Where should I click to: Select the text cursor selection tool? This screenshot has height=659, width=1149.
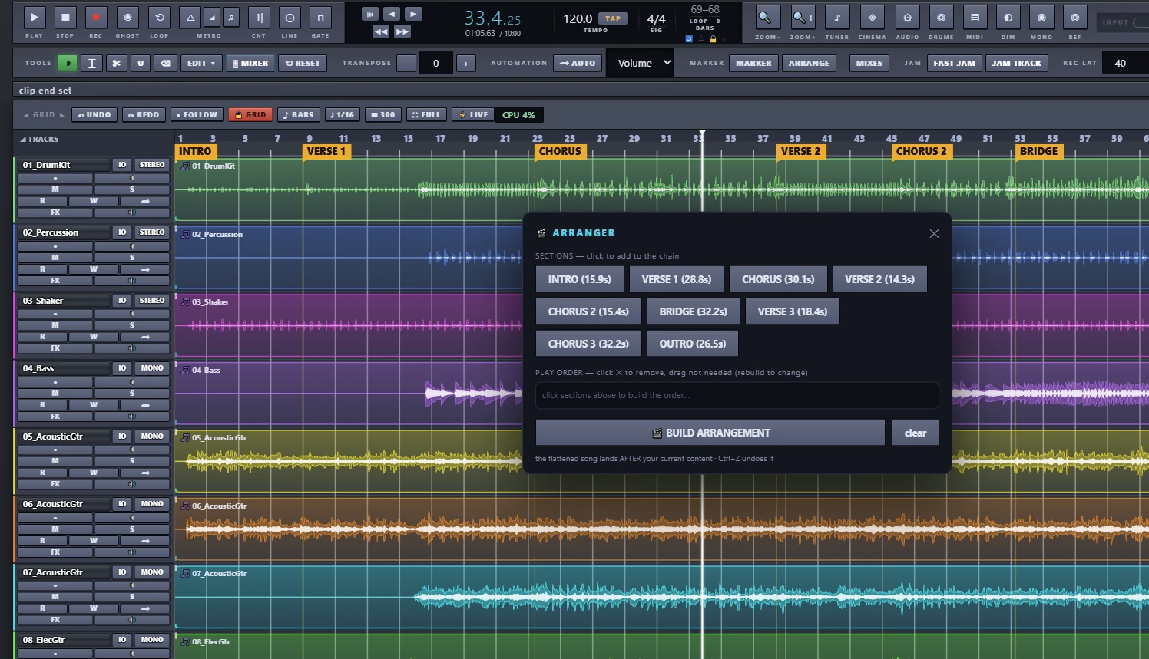pos(91,63)
